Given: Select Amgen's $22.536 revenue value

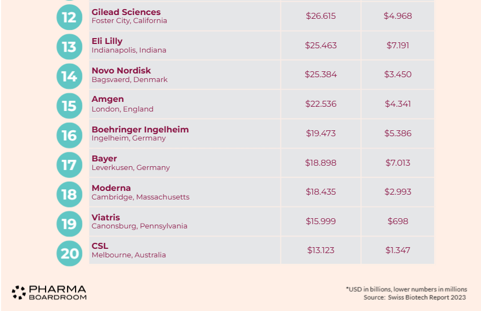Looking at the screenshot, I should coord(321,104).
